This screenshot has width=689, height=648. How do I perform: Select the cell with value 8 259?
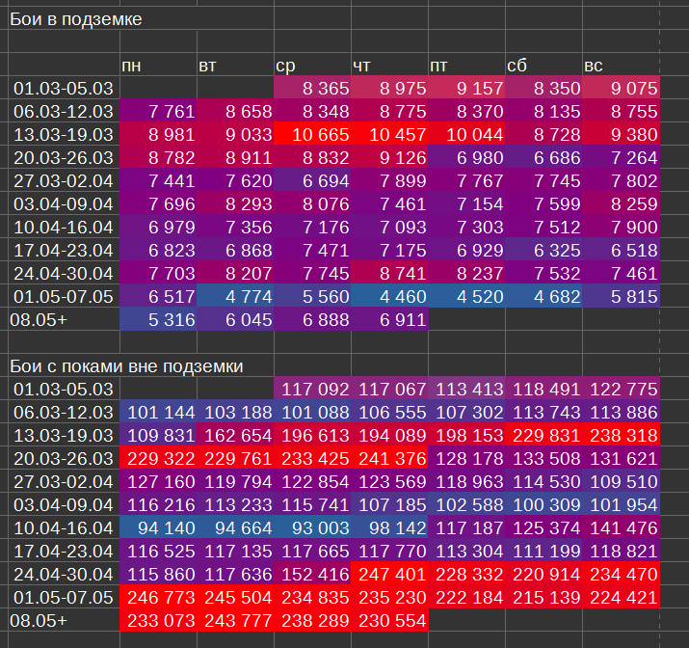622,204
